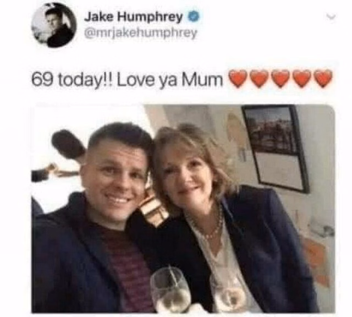This screenshot has height=317, width=352.
Task: Click the second red heart emoji
Action: (x=258, y=79)
